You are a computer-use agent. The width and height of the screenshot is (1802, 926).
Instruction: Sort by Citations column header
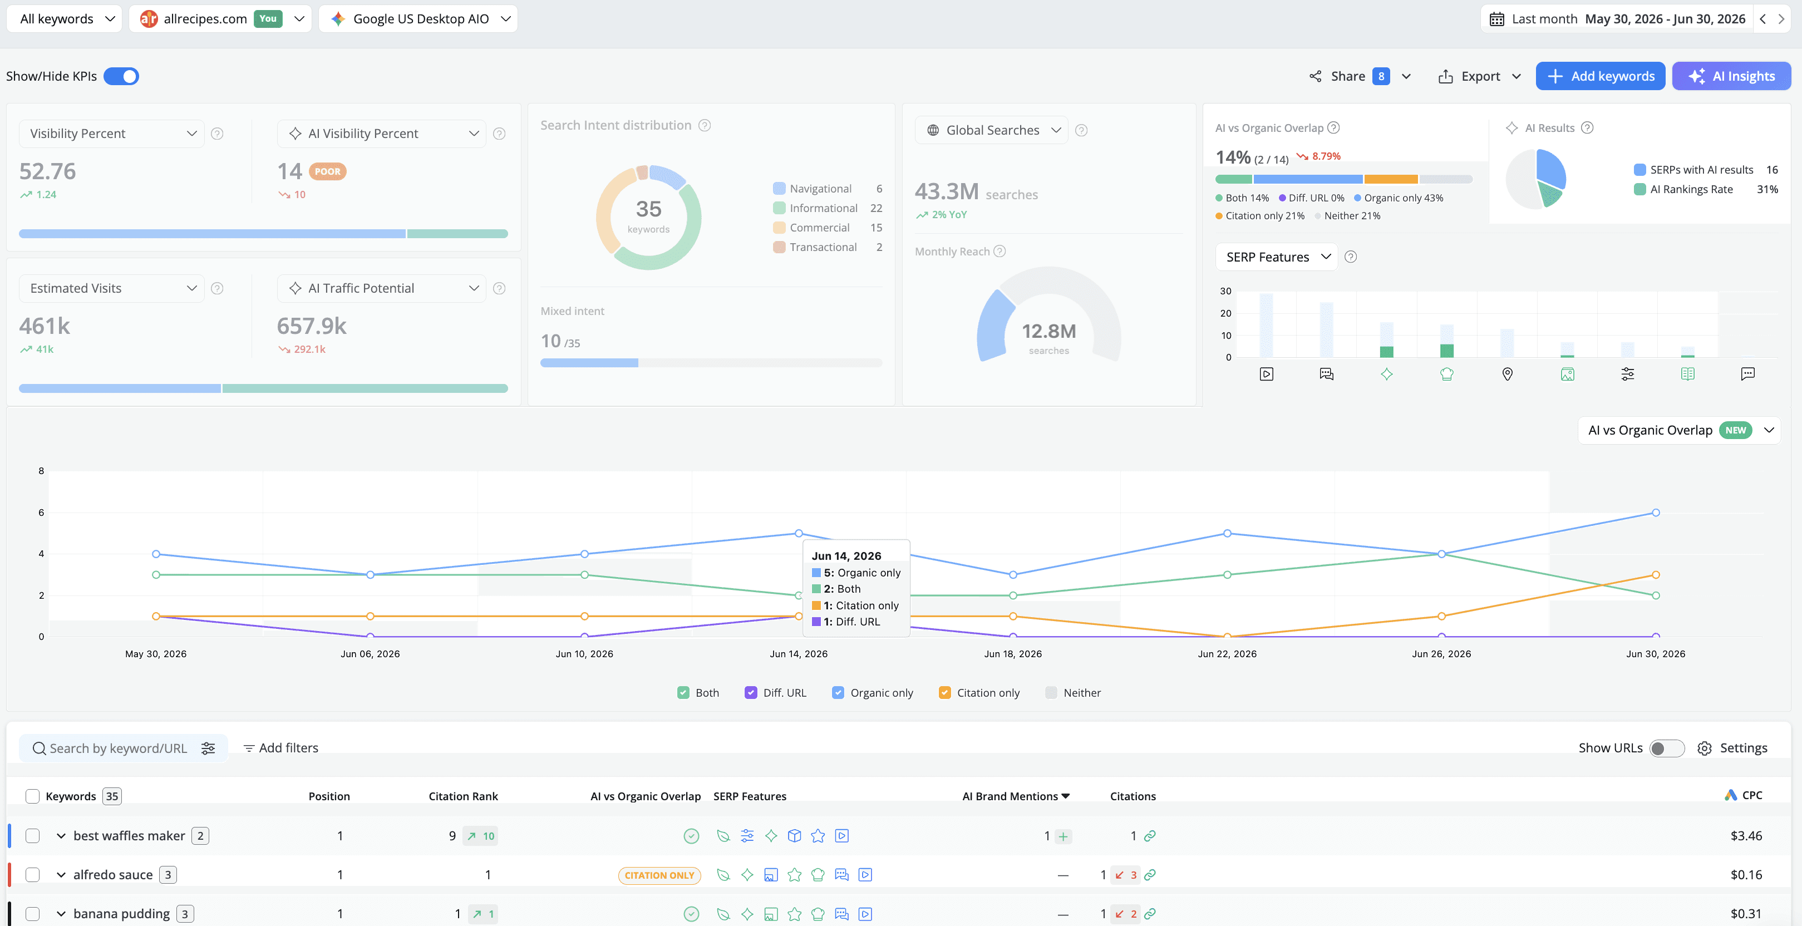[x=1133, y=796]
